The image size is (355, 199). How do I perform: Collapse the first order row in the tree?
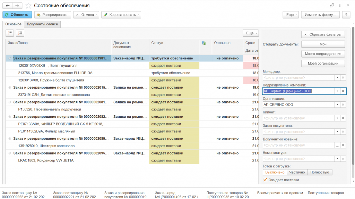pyautogui.click(x=10, y=58)
